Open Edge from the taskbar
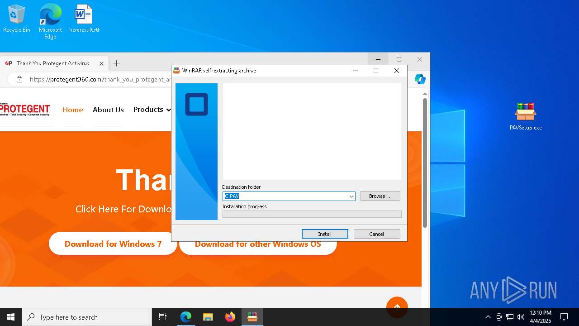The width and height of the screenshot is (579, 326). coord(186,317)
